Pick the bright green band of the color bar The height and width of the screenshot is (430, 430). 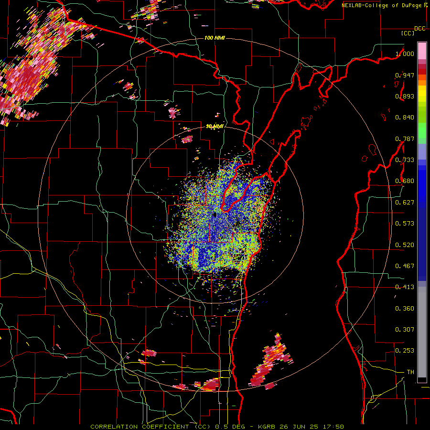click(x=422, y=130)
